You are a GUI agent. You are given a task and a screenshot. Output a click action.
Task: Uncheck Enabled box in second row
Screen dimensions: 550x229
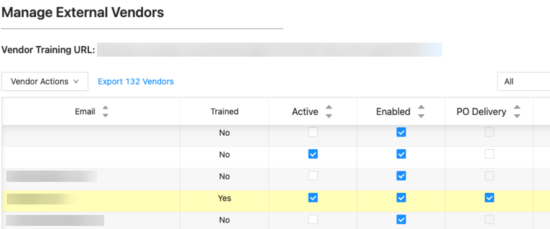point(401,154)
